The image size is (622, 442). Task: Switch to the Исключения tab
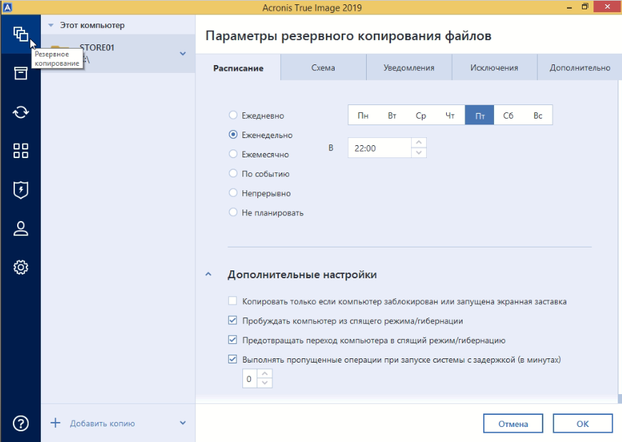pos(494,67)
